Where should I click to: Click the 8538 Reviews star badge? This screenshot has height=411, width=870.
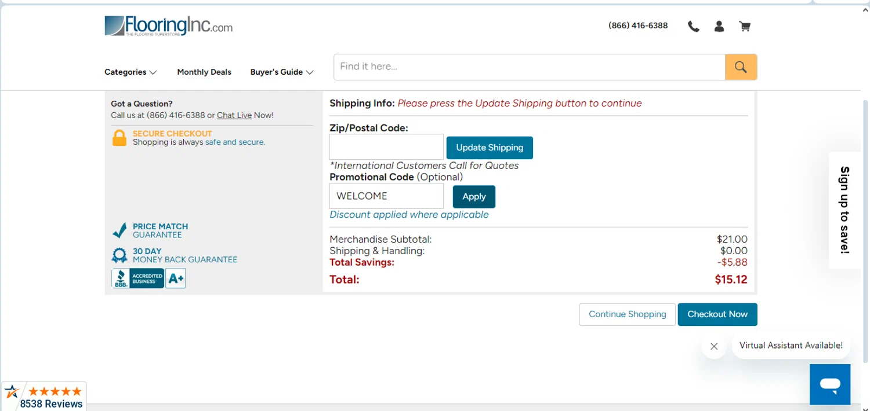click(x=44, y=397)
